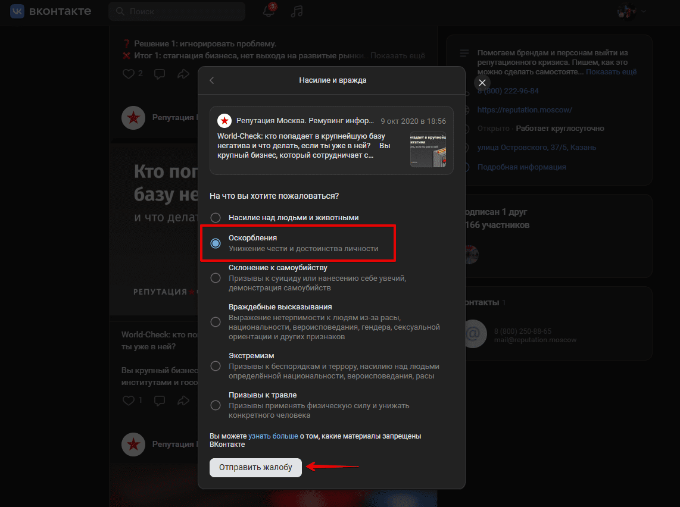680x507 pixels.
Task: Open the subscribed friend's avatar
Action: 471,254
